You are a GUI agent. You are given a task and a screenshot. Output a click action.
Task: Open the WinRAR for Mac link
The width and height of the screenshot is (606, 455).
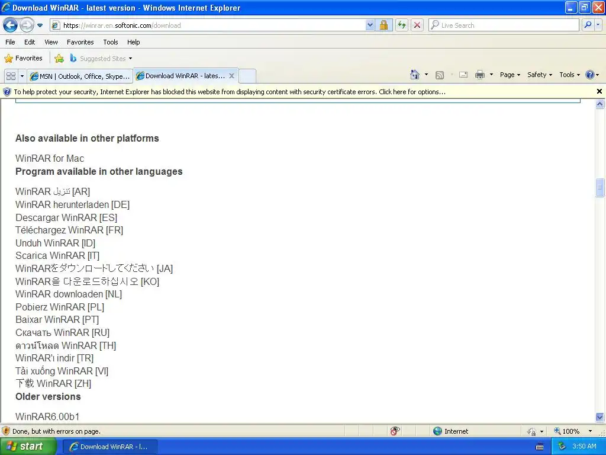[x=50, y=158]
